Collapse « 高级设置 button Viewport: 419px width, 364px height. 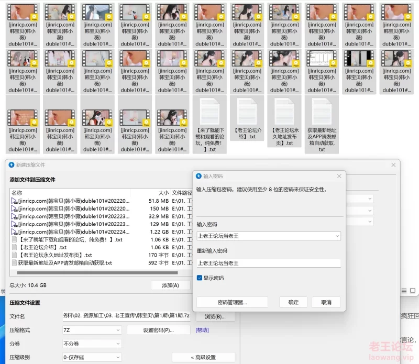pyautogui.click(x=204, y=358)
